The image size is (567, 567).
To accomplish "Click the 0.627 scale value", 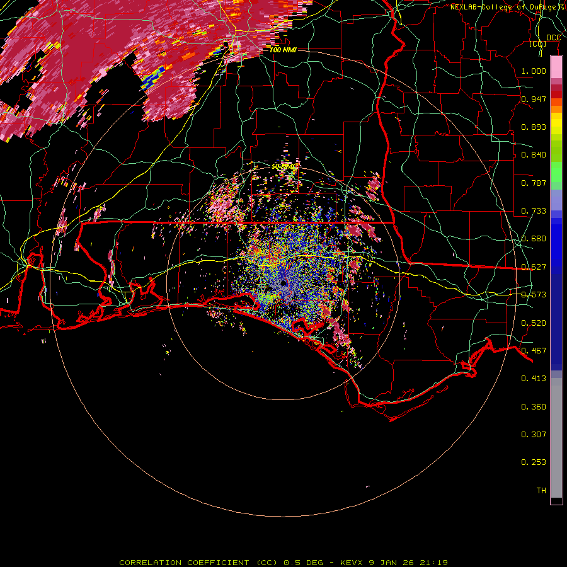I will tap(534, 267).
